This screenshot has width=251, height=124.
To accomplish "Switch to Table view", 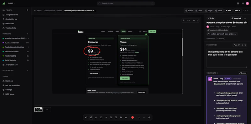I will (219, 11).
